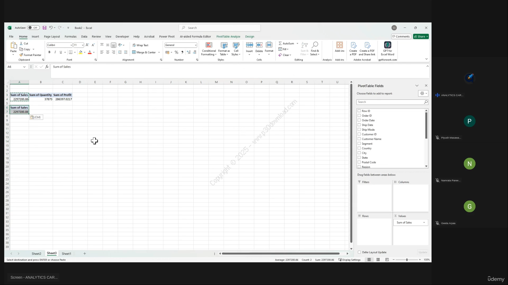Click the zoom slider in status bar

[x=407, y=260]
